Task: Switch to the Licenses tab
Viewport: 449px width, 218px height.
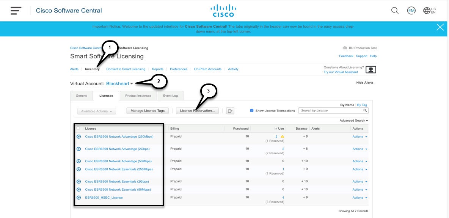Action: [x=106, y=96]
